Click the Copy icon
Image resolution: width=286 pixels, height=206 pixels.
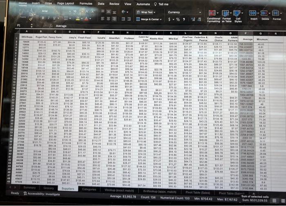click(31, 14)
